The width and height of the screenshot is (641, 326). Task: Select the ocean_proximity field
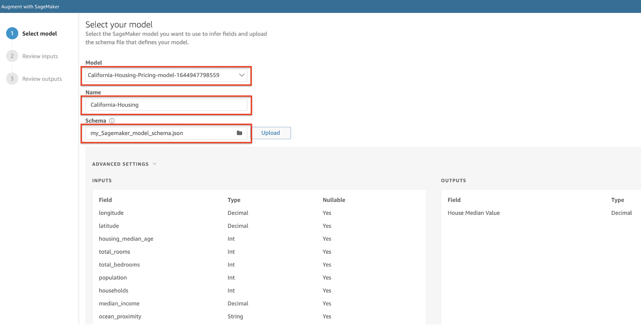[120, 317]
